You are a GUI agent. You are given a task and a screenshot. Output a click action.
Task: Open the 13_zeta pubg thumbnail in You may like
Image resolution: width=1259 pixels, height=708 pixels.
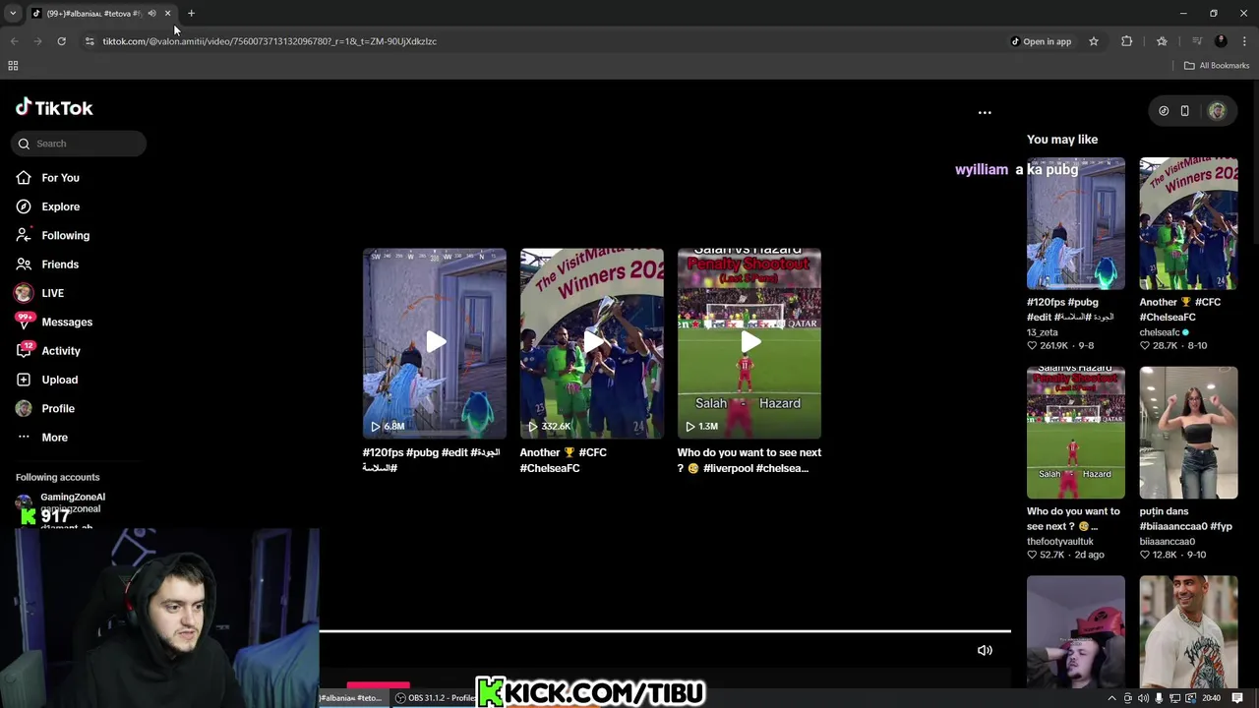tap(1076, 223)
